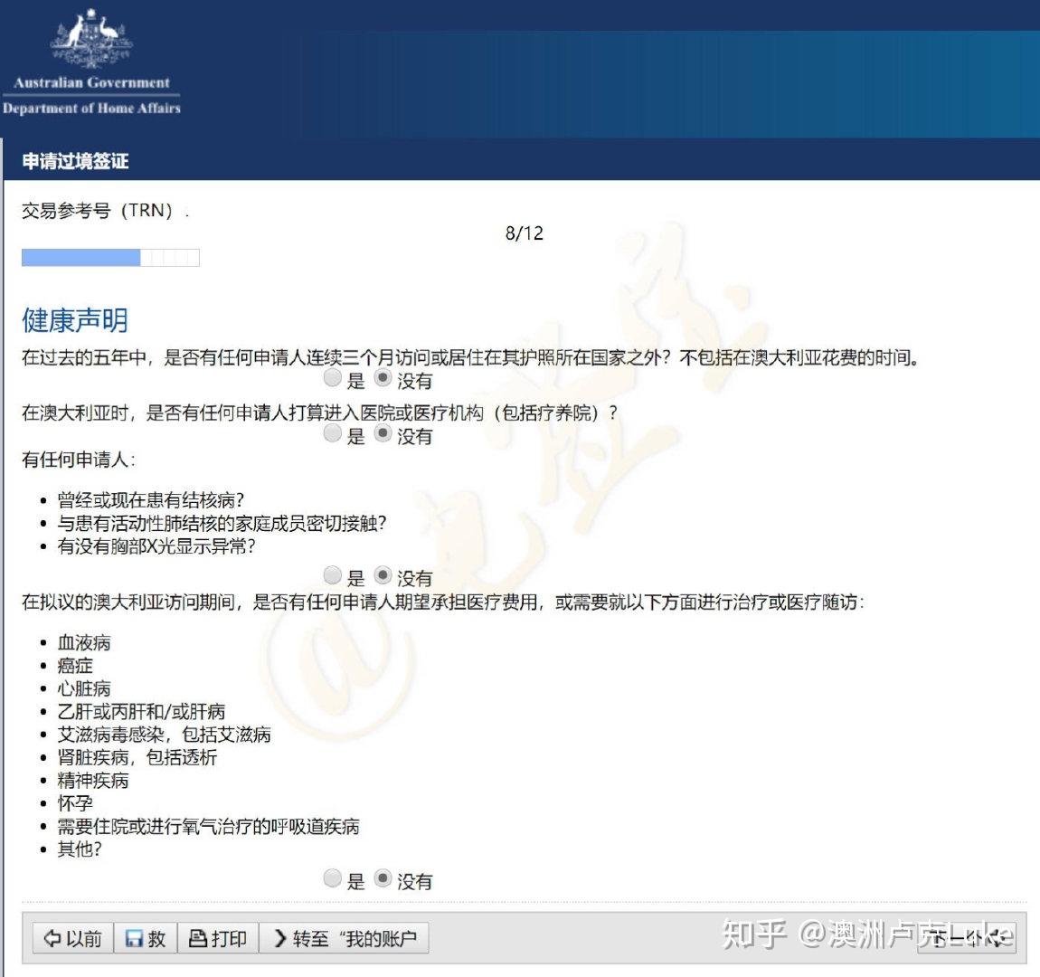Choose 是 for entering hospital or healthcare facility
Screen dimensions: 1040x977
click(x=332, y=434)
